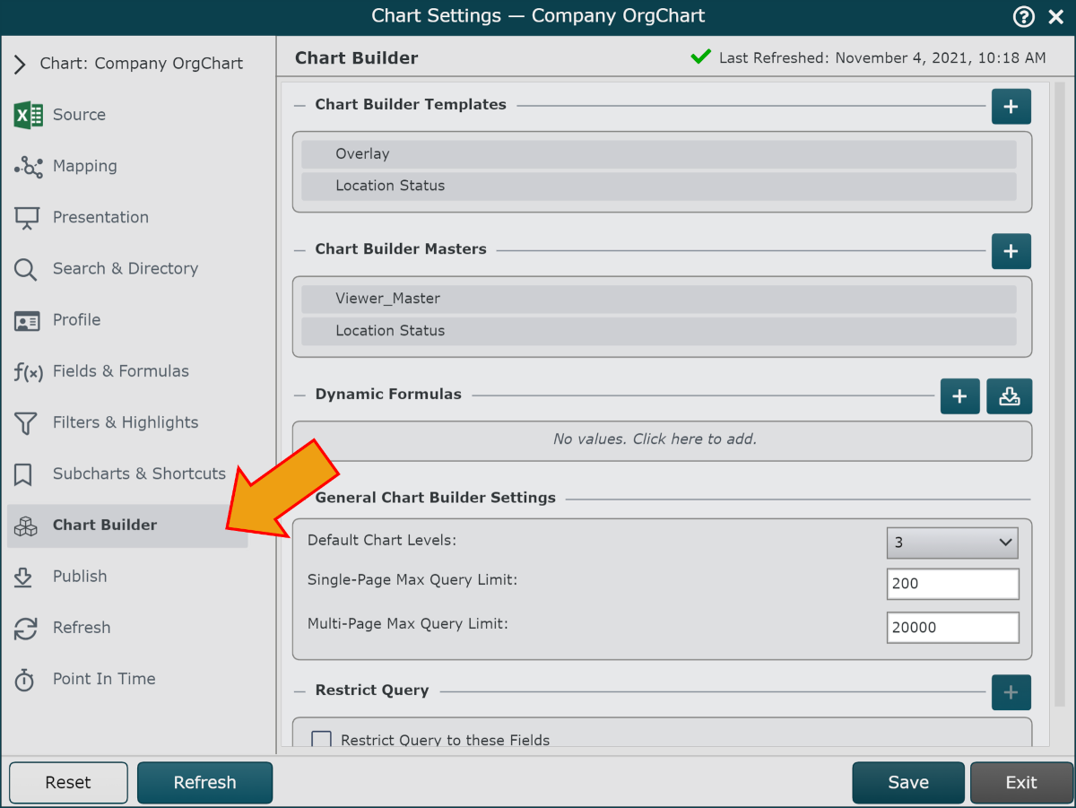
Task: Open the Presentation settings tab
Action: pyautogui.click(x=100, y=217)
